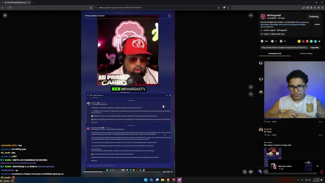
Task: Send to friends with red icon
Action: 307,41
